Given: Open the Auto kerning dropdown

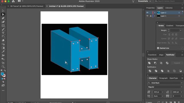Looking at the screenshot, I should 163,96.
